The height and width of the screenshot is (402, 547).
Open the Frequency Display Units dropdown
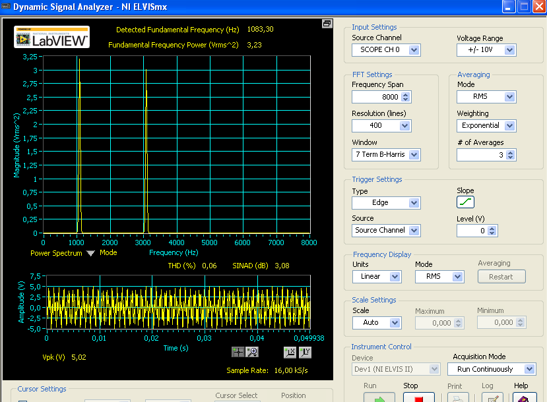[x=395, y=277]
